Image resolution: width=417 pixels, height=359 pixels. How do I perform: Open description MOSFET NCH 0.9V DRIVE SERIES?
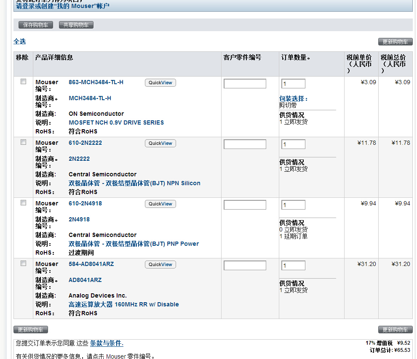(116, 122)
